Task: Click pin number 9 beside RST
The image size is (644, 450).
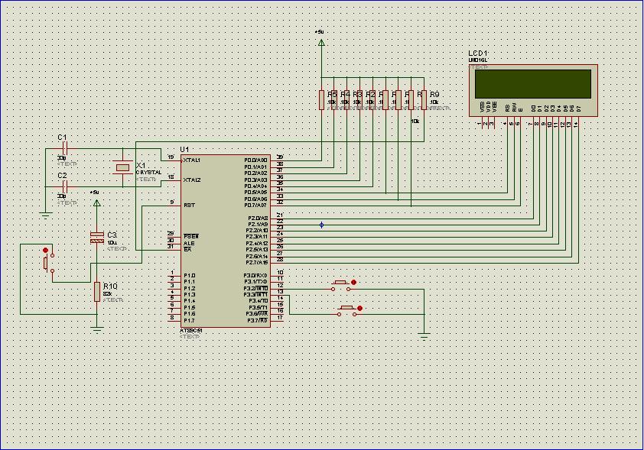Action: [x=172, y=202]
